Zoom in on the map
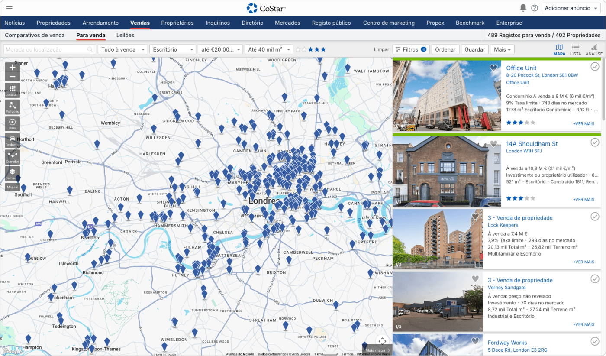 click(x=12, y=67)
